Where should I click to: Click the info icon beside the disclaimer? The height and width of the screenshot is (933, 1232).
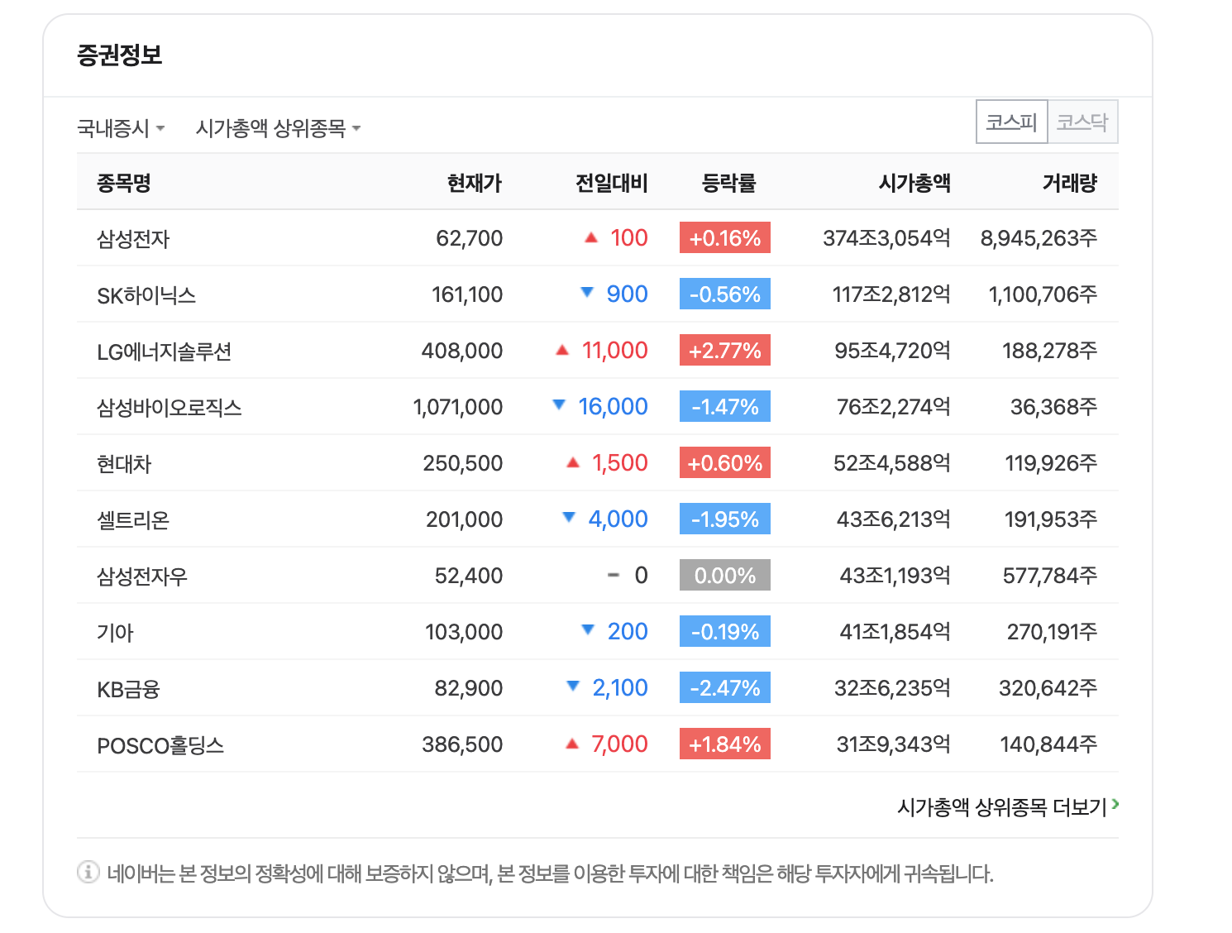88,872
